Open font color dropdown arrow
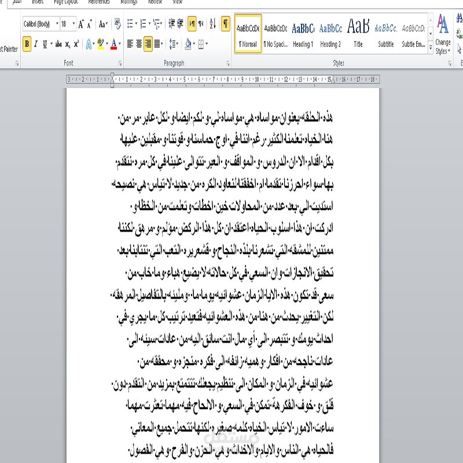 (x=120, y=44)
